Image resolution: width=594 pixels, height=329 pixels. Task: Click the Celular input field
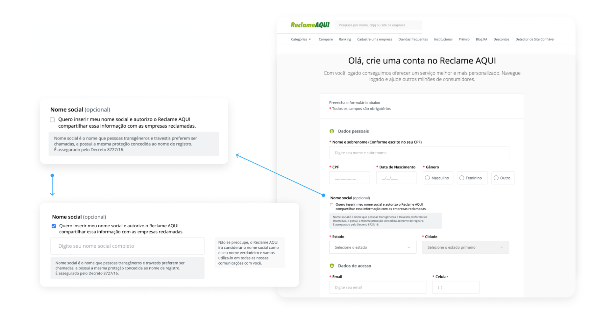[456, 287]
